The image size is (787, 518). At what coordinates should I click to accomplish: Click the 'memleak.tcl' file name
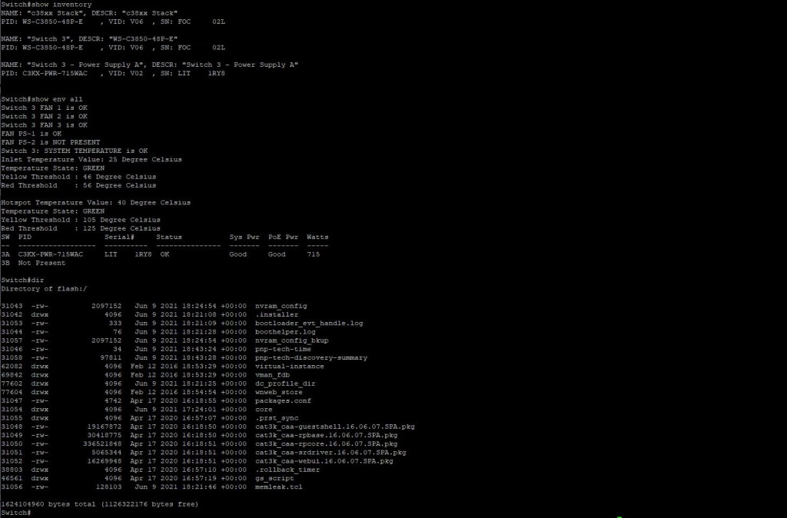click(x=278, y=487)
